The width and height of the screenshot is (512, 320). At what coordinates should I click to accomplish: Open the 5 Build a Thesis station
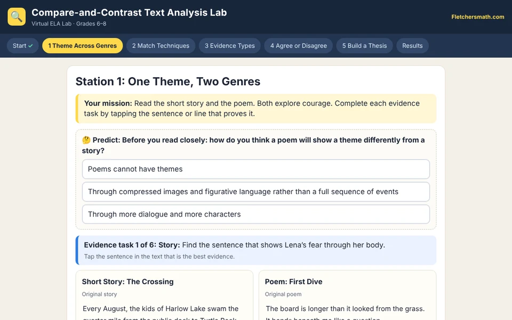pos(364,46)
